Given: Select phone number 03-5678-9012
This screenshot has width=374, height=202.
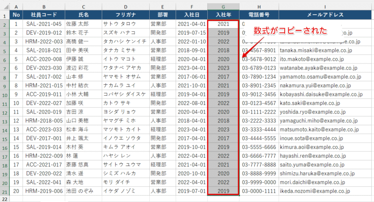Looking at the screenshot, I should pos(259,59).
